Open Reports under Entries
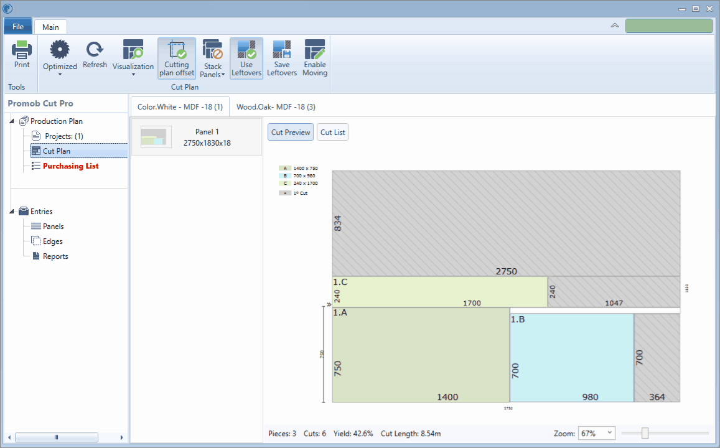 [55, 256]
